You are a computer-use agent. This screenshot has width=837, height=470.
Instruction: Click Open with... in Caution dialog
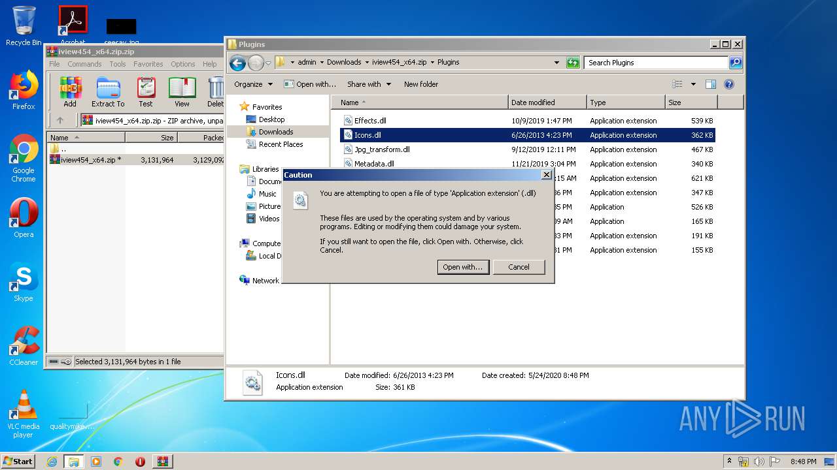[x=463, y=267]
